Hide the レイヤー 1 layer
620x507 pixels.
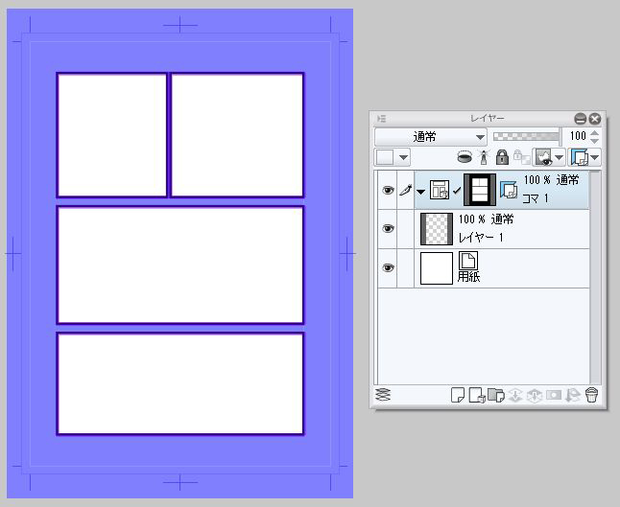(x=388, y=229)
